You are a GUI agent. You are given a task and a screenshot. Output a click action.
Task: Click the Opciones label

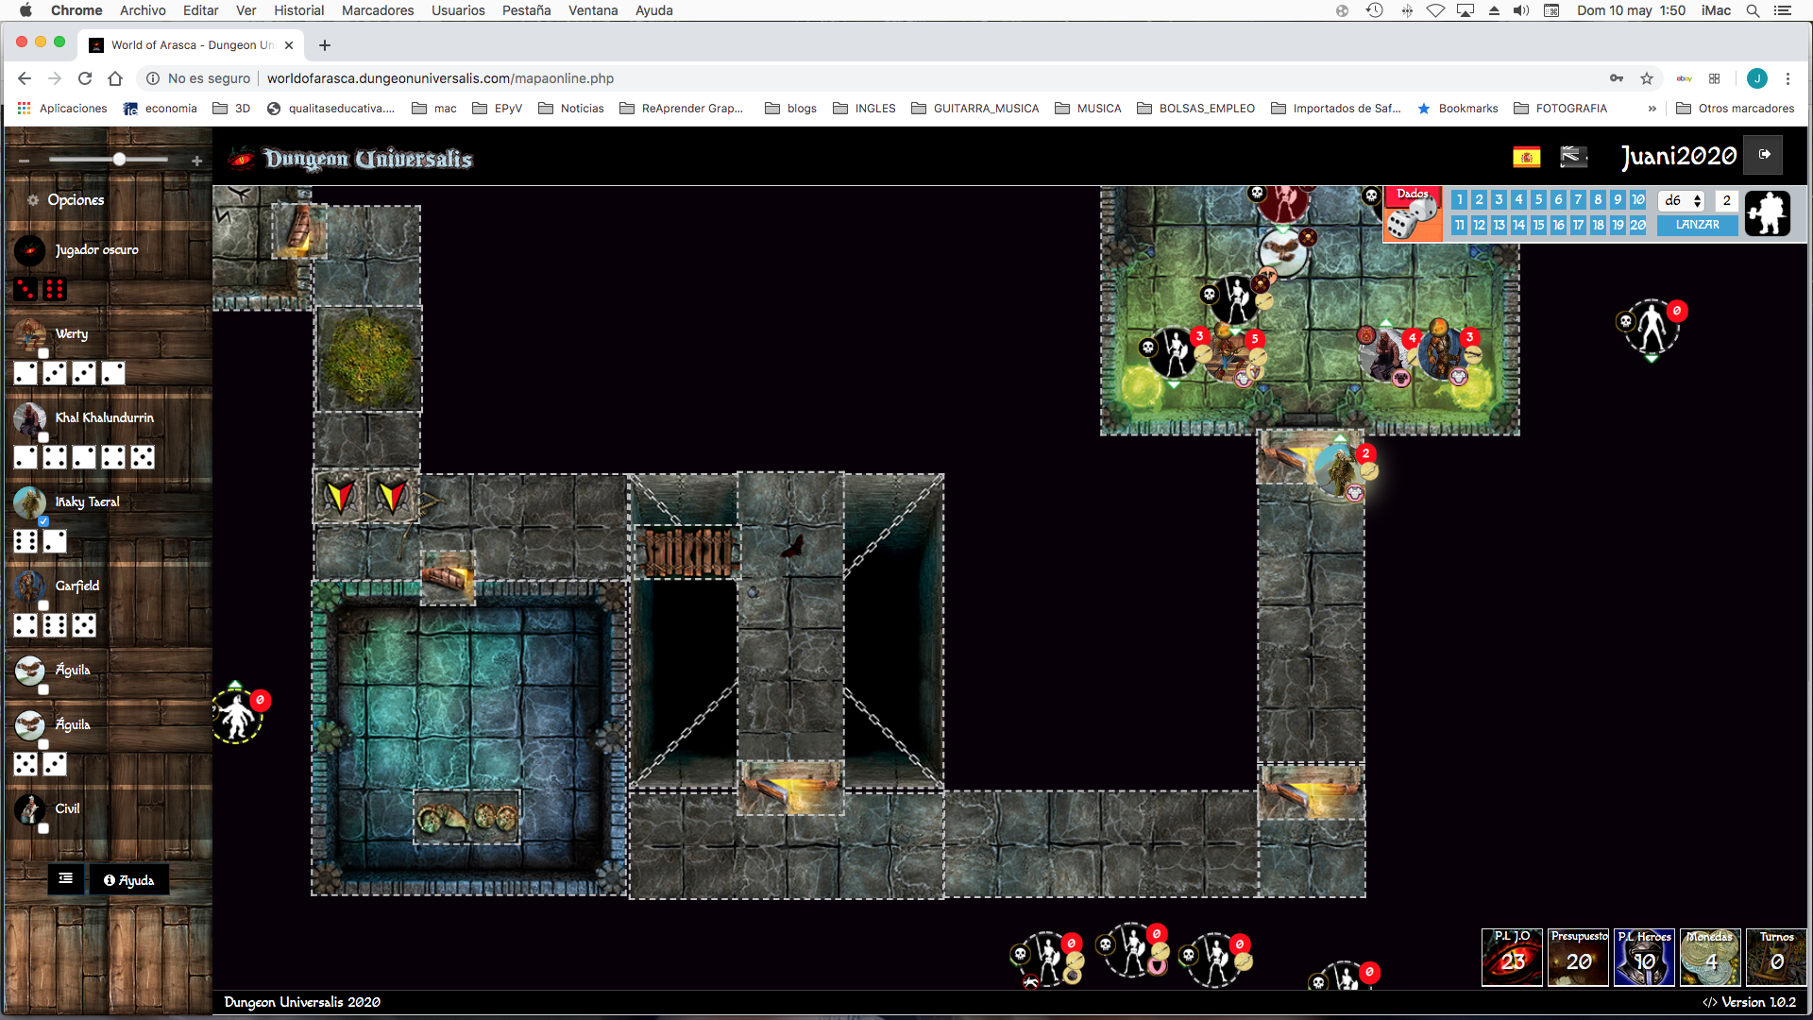click(x=76, y=200)
